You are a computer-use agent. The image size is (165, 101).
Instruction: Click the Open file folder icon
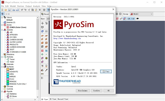pos(6,10)
